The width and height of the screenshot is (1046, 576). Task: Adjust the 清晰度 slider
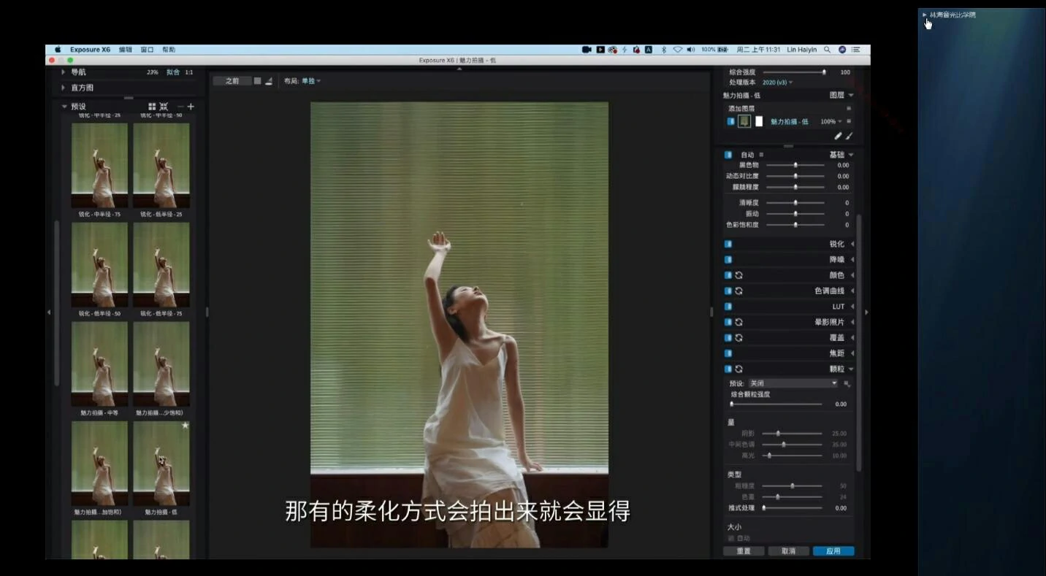(795, 203)
